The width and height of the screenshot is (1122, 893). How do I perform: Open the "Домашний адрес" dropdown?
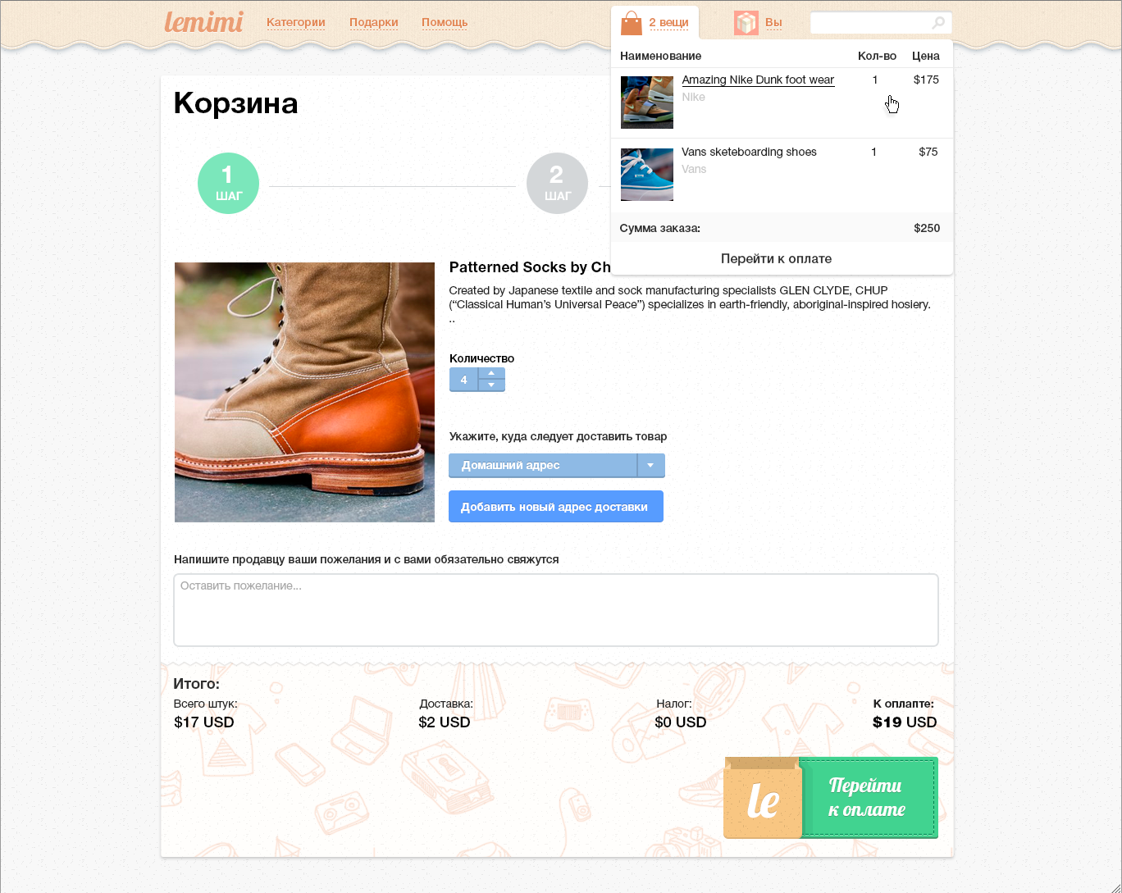click(x=650, y=465)
